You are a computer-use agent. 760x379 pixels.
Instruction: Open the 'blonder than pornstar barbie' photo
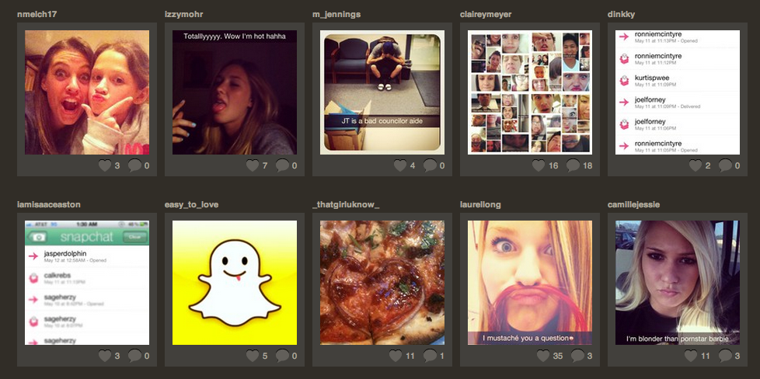point(678,283)
